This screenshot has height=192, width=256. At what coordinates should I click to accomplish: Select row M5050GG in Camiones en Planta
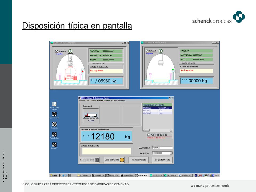(x=157, y=113)
